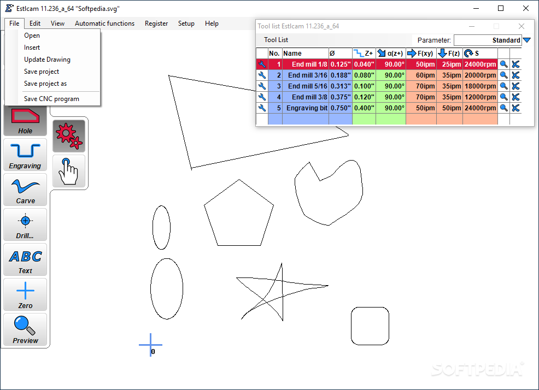Select the Hole tool

[x=25, y=121]
